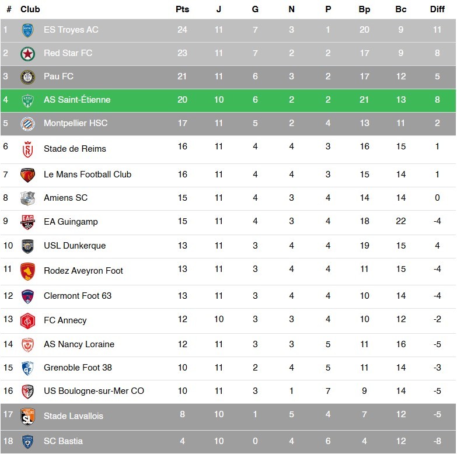Click the Stade Lavallois orange logo
The width and height of the screenshot is (457, 454).
[x=27, y=416]
